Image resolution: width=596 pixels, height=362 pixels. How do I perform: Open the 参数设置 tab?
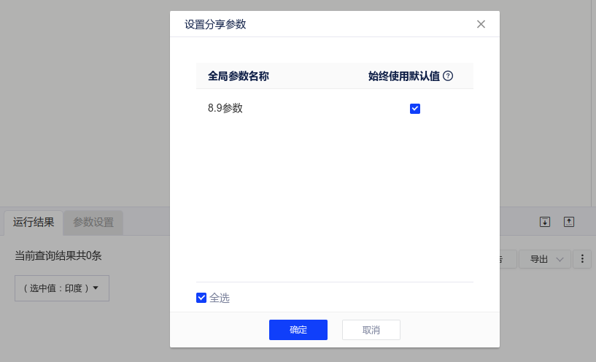[x=93, y=223]
